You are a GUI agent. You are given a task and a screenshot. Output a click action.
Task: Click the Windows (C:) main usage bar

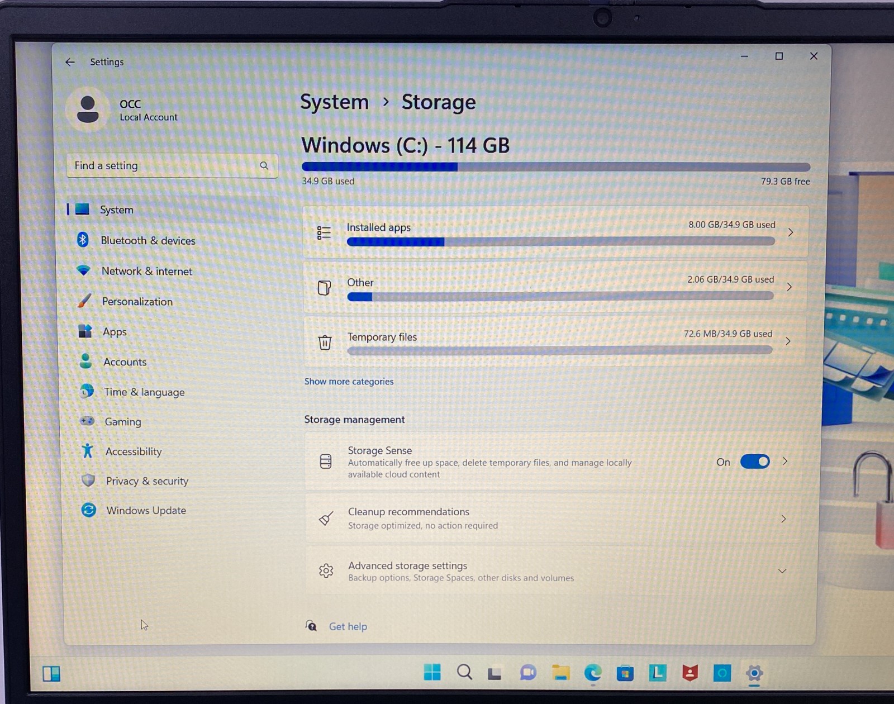(x=555, y=167)
